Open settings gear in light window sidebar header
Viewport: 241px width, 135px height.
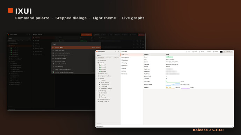118,52
